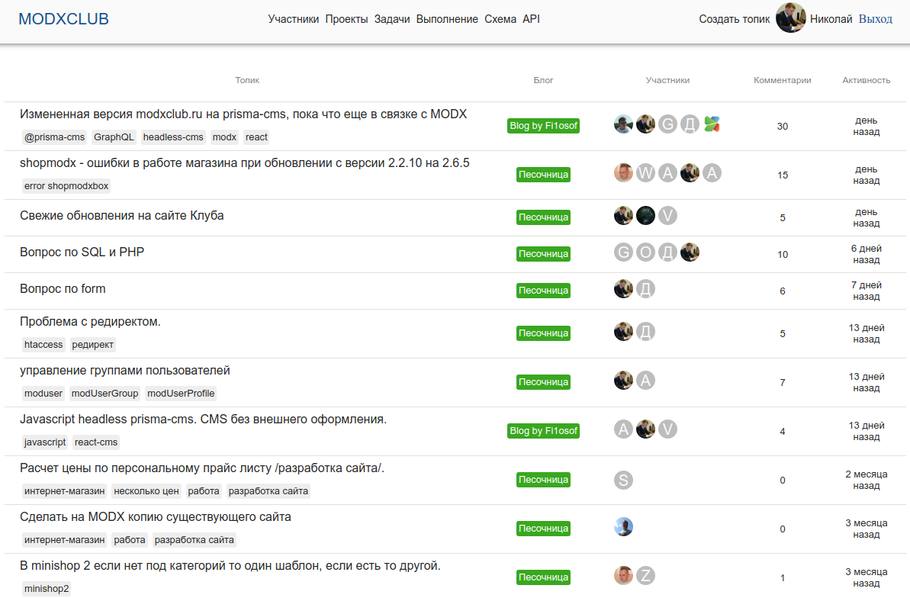This screenshot has width=910, height=598.
Task: Open the shopmodx ошибки topic
Action: (244, 162)
